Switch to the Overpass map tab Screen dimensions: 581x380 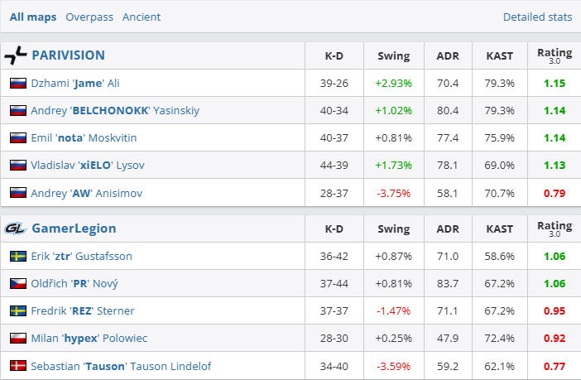point(89,17)
